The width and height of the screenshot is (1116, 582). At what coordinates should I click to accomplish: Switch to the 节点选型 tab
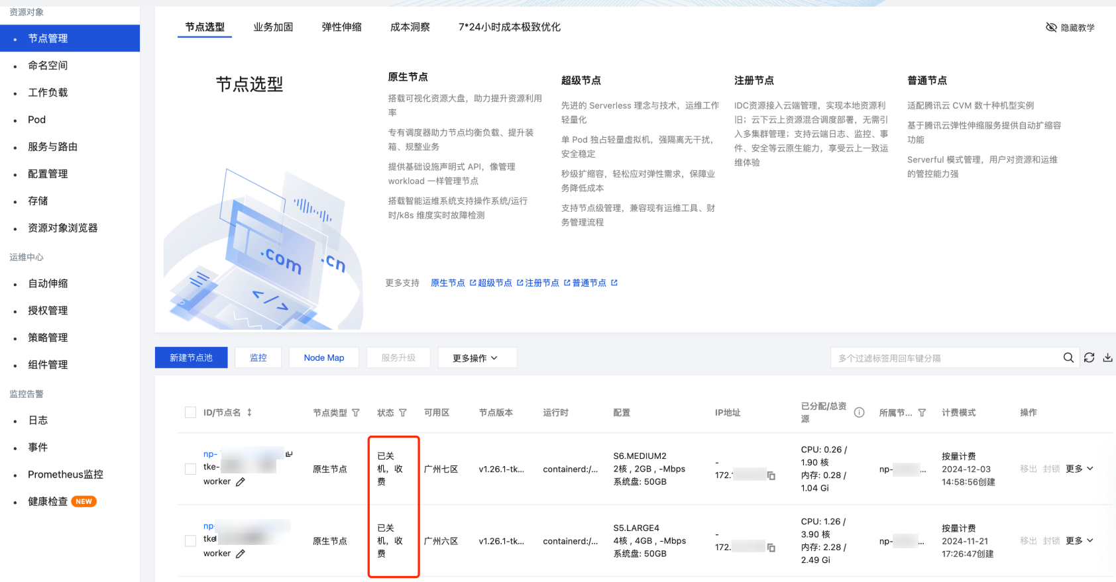click(205, 27)
